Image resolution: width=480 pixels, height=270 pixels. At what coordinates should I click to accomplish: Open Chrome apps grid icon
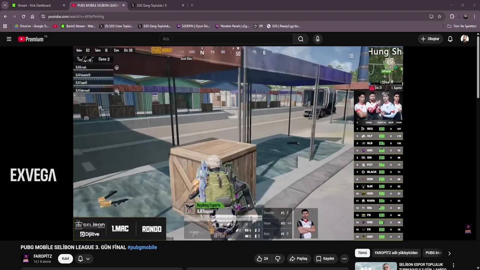[x=5, y=26]
